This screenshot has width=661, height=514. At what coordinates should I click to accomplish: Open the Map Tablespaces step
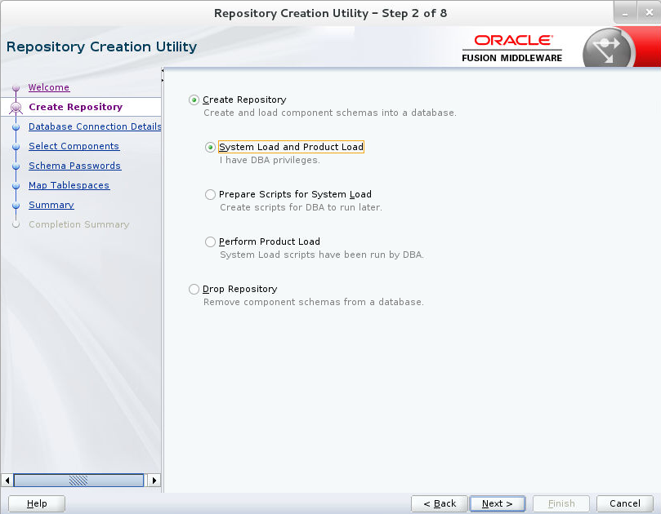[x=69, y=185]
